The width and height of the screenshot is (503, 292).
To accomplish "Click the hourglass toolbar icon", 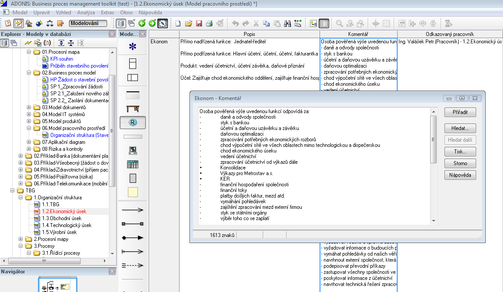I will (x=448, y=23).
